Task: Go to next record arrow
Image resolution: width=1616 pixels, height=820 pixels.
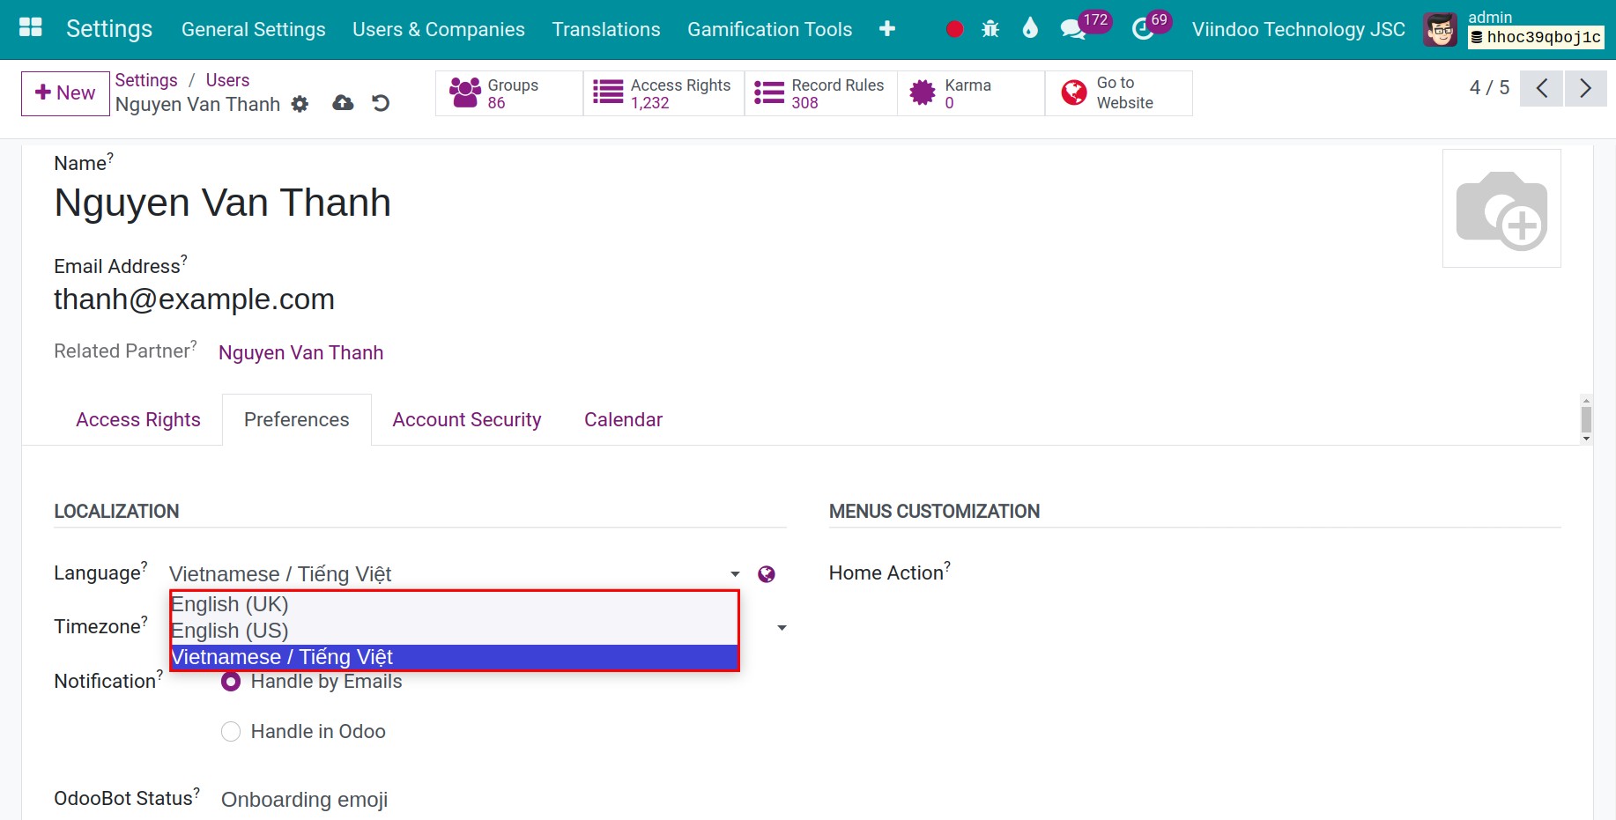Action: 1585,88
